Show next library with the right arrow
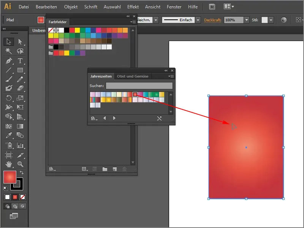Image resolution: width=304 pixels, height=228 pixels. coord(114,118)
